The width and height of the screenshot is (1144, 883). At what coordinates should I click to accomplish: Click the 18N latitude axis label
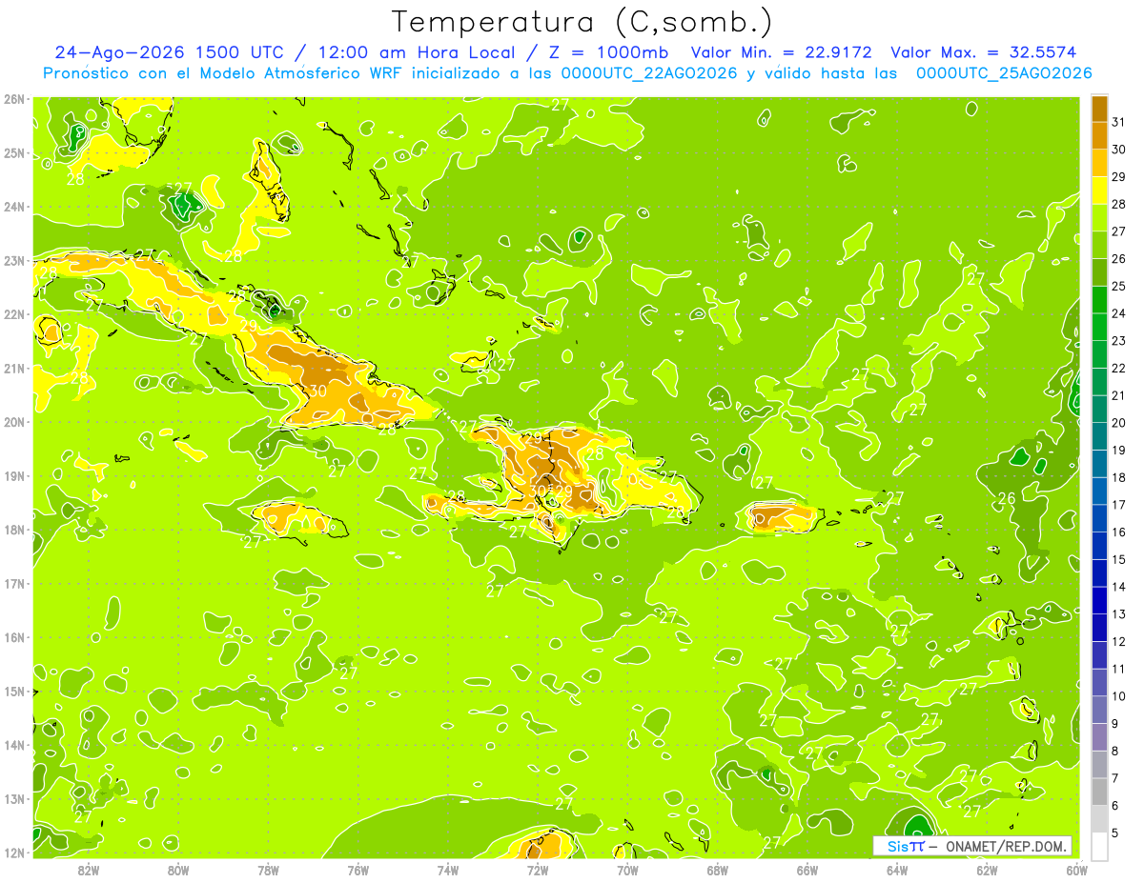click(13, 530)
